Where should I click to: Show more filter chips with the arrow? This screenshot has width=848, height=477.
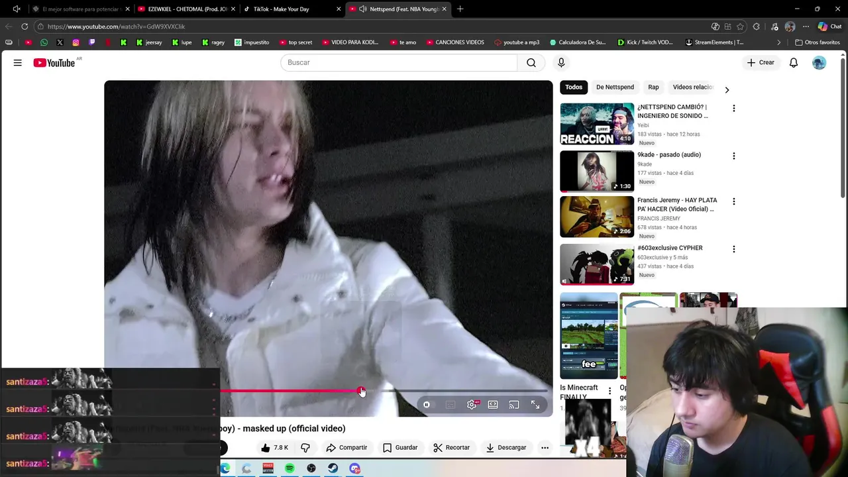[727, 89]
